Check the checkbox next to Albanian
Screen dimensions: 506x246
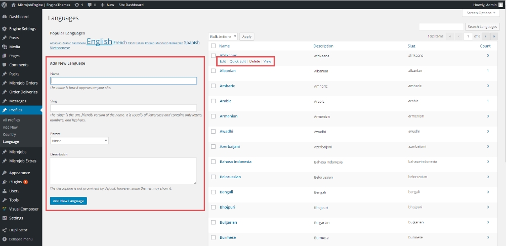pos(213,71)
